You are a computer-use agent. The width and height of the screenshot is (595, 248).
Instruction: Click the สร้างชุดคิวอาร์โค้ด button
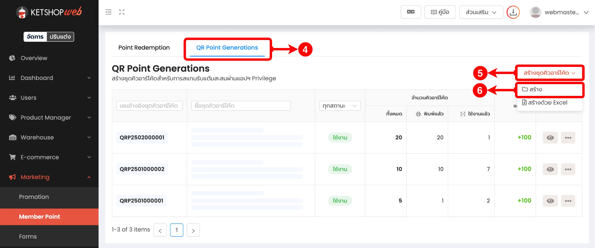pyautogui.click(x=549, y=73)
